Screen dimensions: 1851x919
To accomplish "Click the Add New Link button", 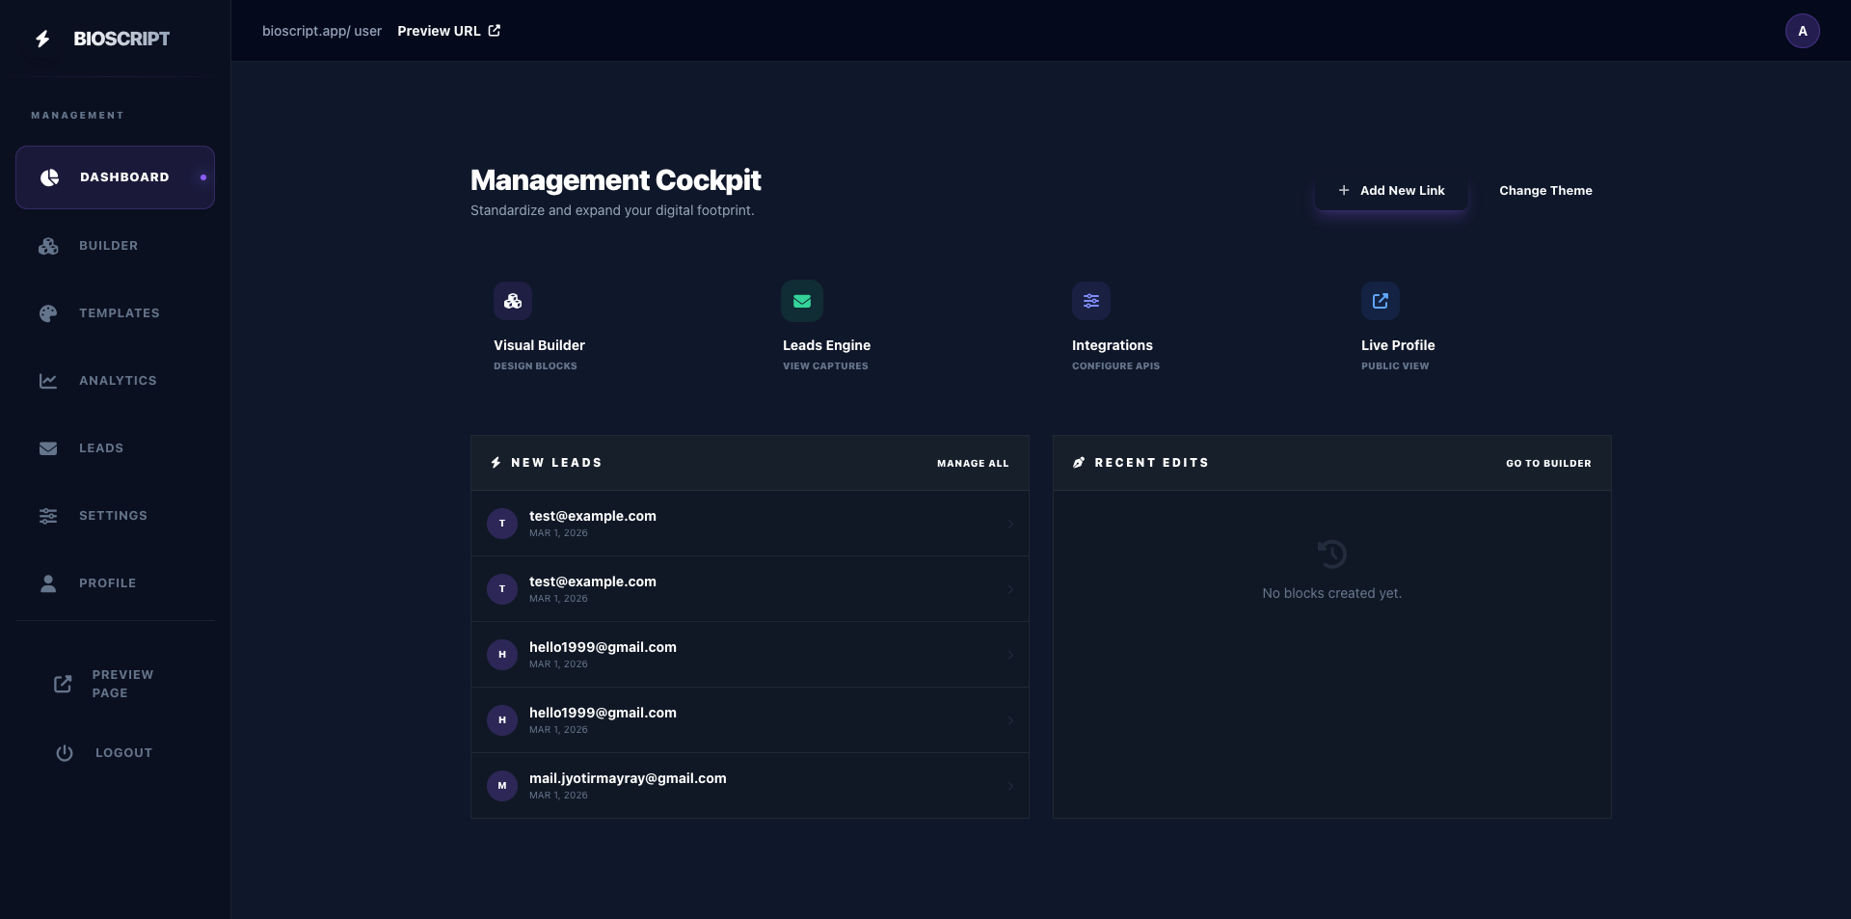I will pos(1391,190).
